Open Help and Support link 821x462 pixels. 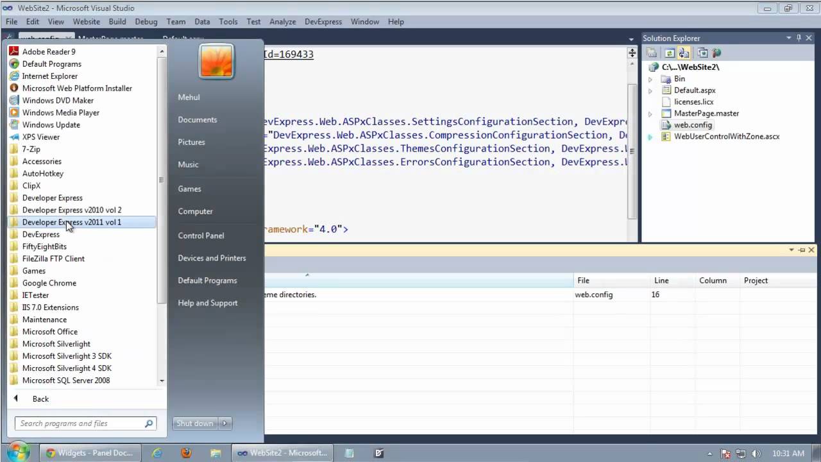[208, 303]
